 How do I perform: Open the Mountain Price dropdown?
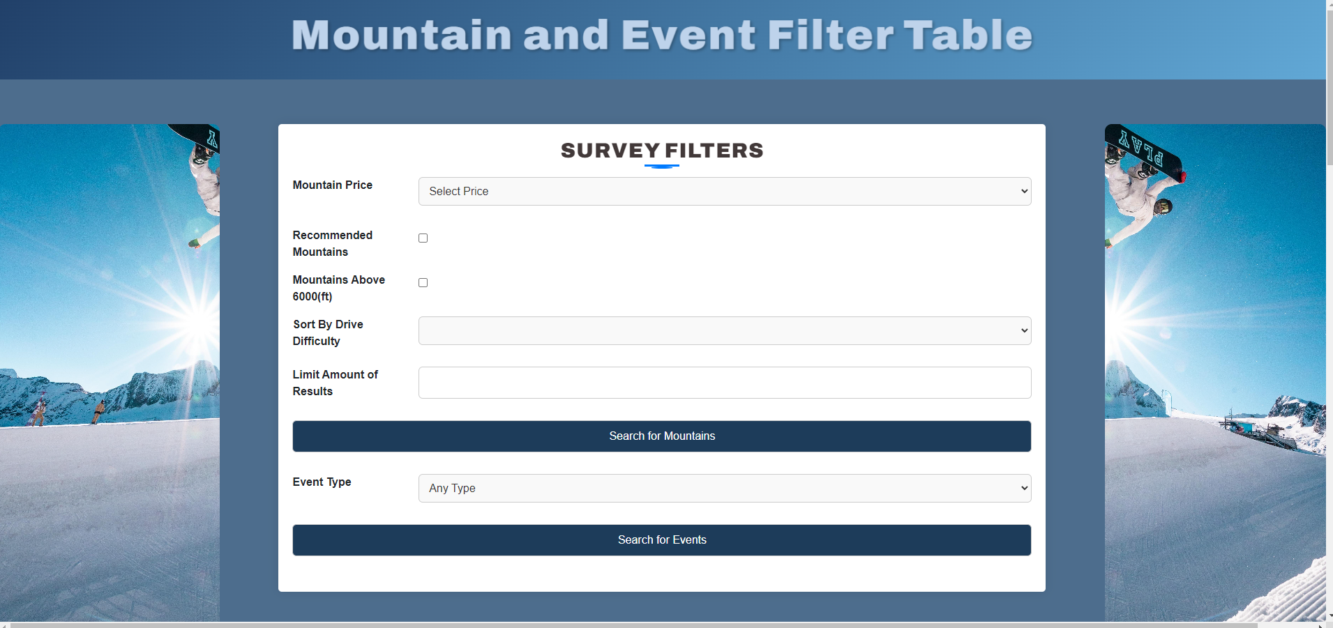pyautogui.click(x=724, y=190)
